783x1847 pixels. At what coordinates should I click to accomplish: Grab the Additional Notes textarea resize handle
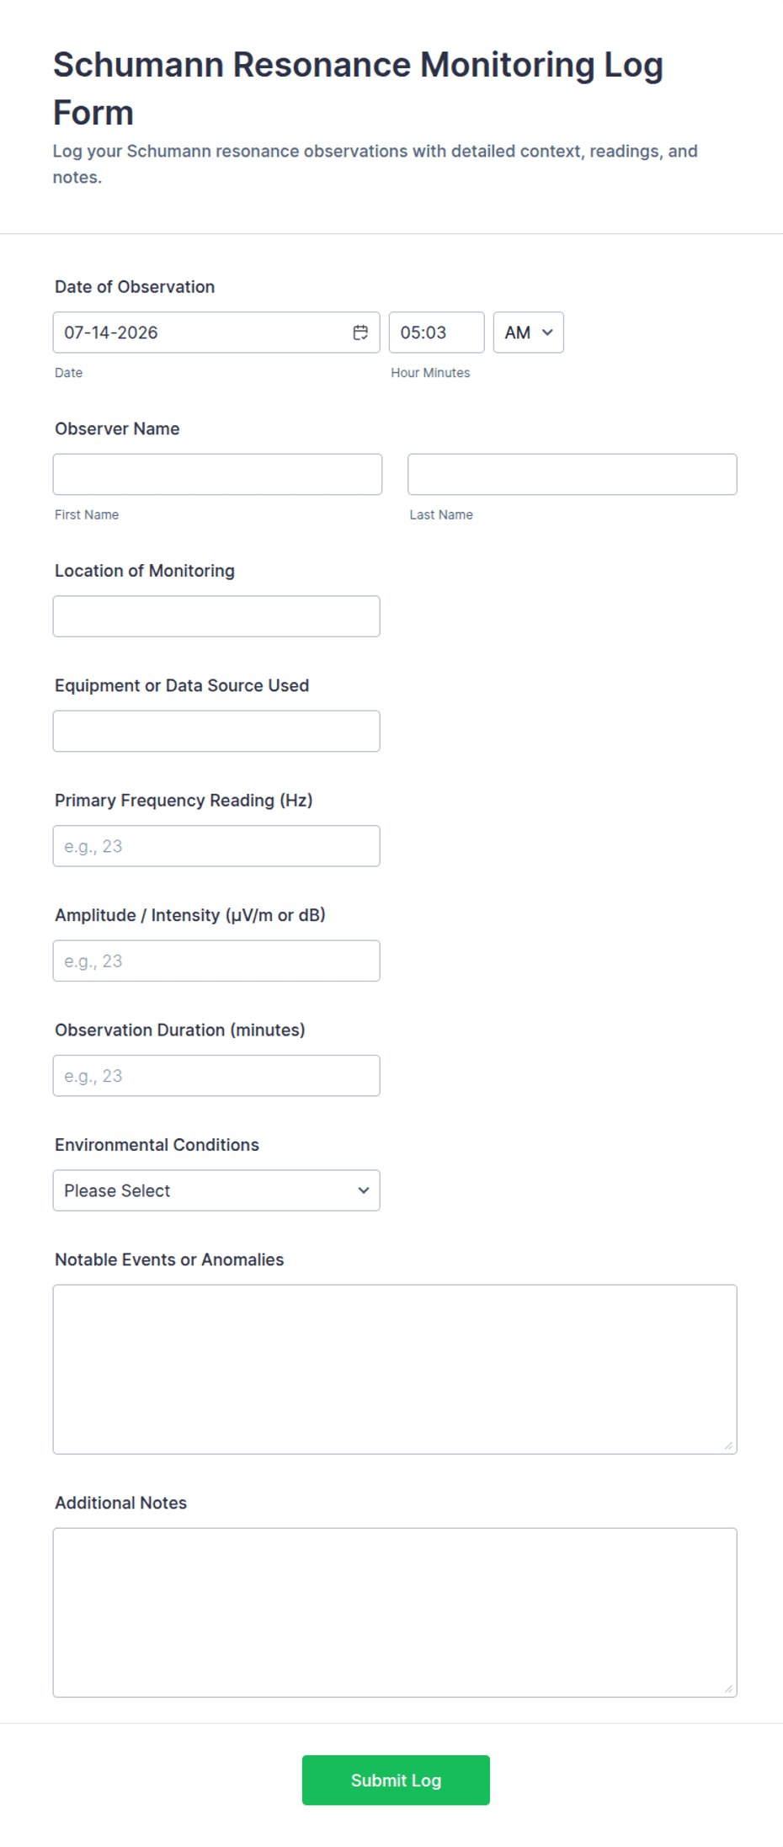[728, 1689]
